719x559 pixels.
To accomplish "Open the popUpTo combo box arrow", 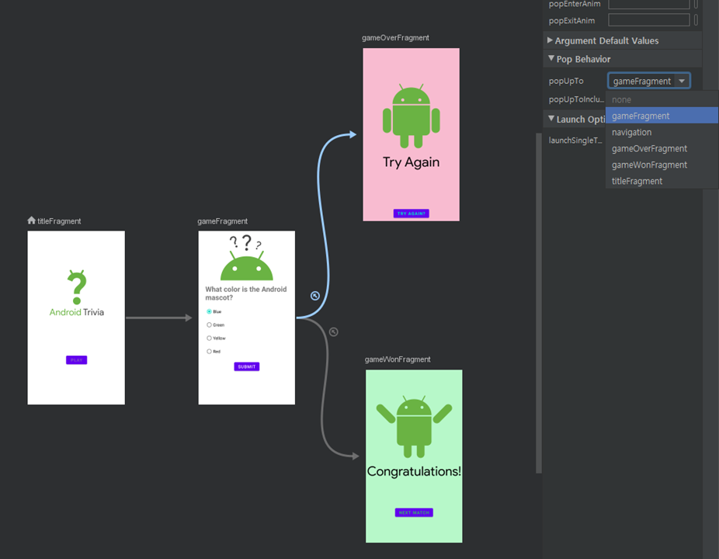I will pyautogui.click(x=683, y=81).
